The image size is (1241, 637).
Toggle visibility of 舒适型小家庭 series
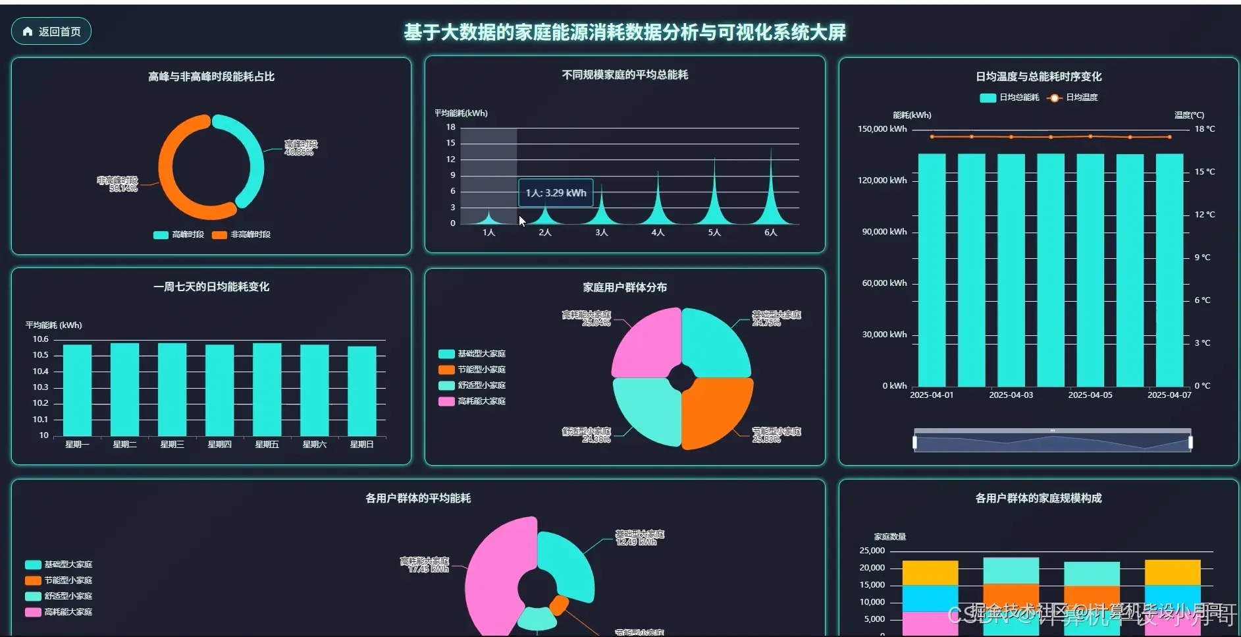pos(445,385)
